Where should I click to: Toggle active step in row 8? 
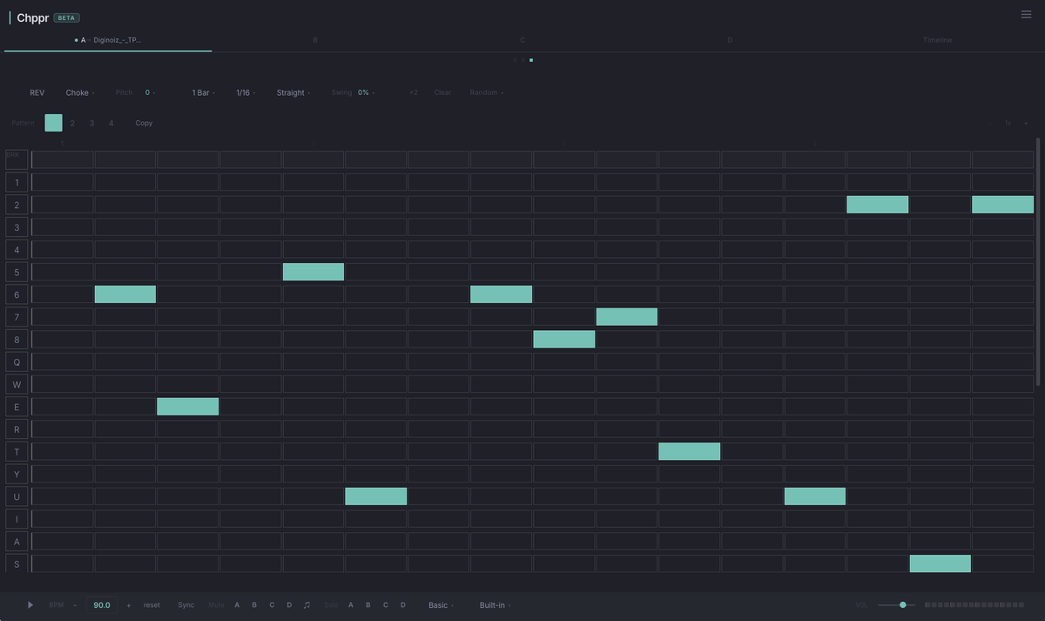tap(564, 339)
